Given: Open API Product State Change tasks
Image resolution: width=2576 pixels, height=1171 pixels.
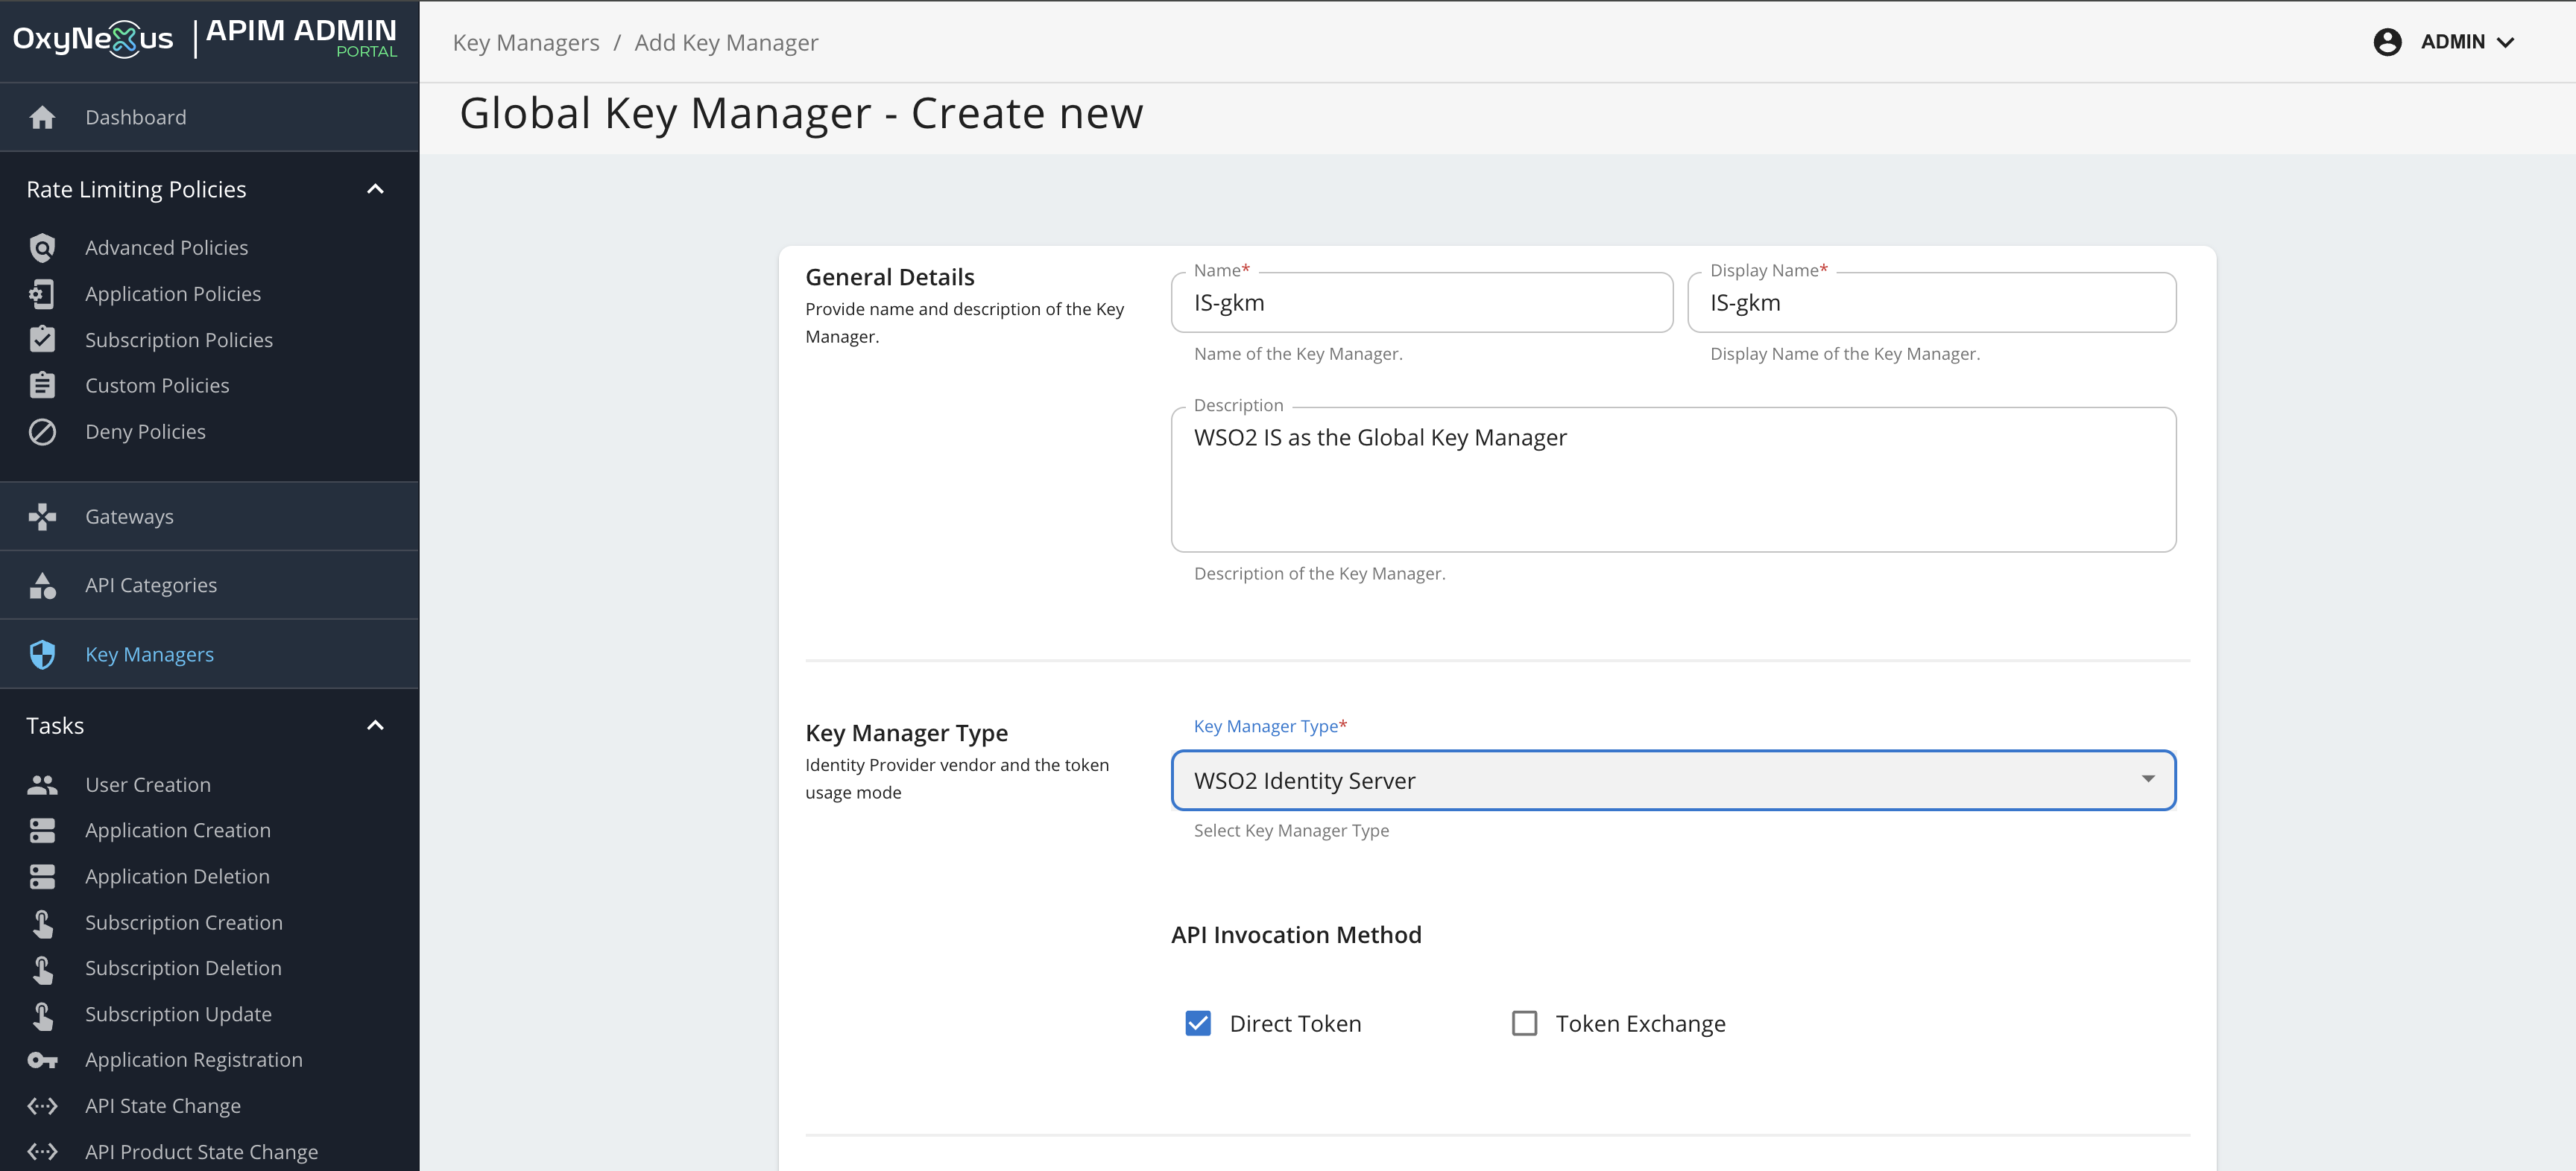Looking at the screenshot, I should click(x=201, y=1152).
